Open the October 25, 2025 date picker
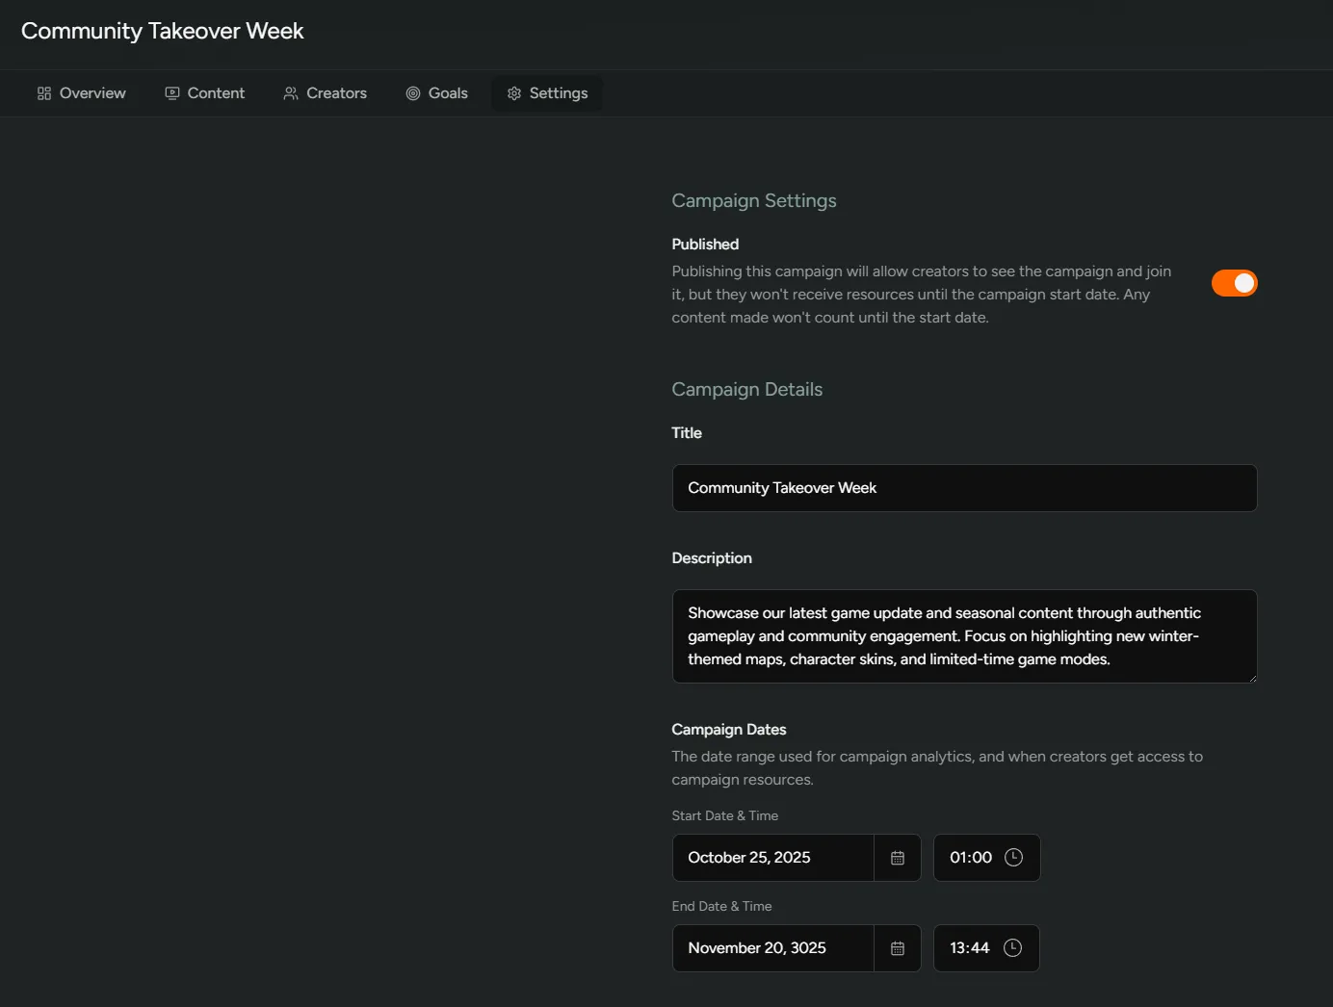 [771, 857]
